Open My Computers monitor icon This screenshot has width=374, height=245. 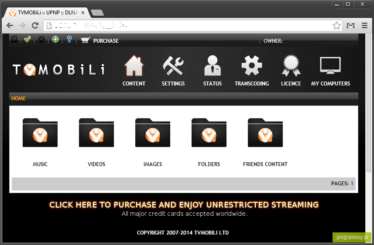coord(330,65)
